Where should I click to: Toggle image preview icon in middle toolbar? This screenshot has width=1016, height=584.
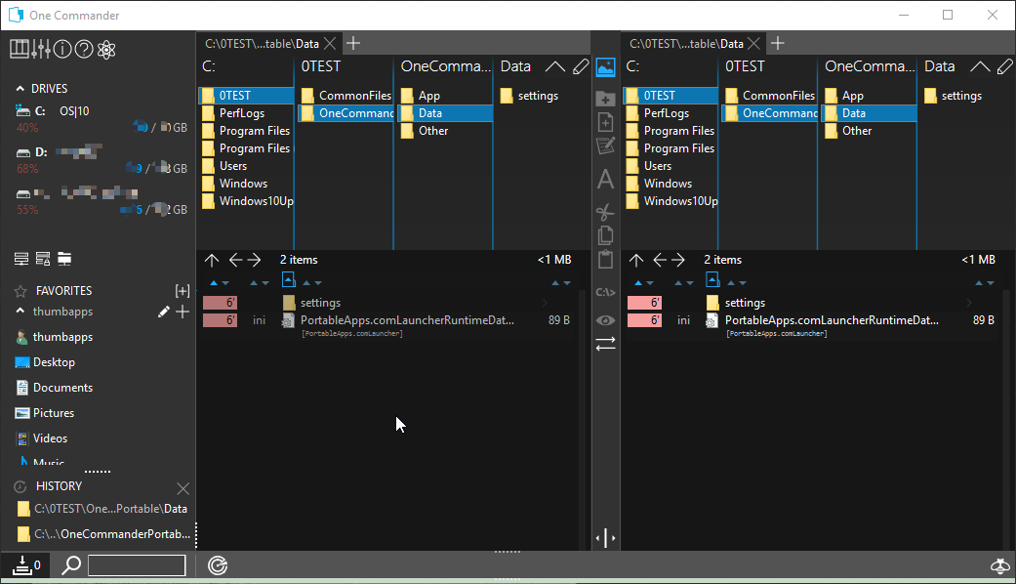point(605,66)
